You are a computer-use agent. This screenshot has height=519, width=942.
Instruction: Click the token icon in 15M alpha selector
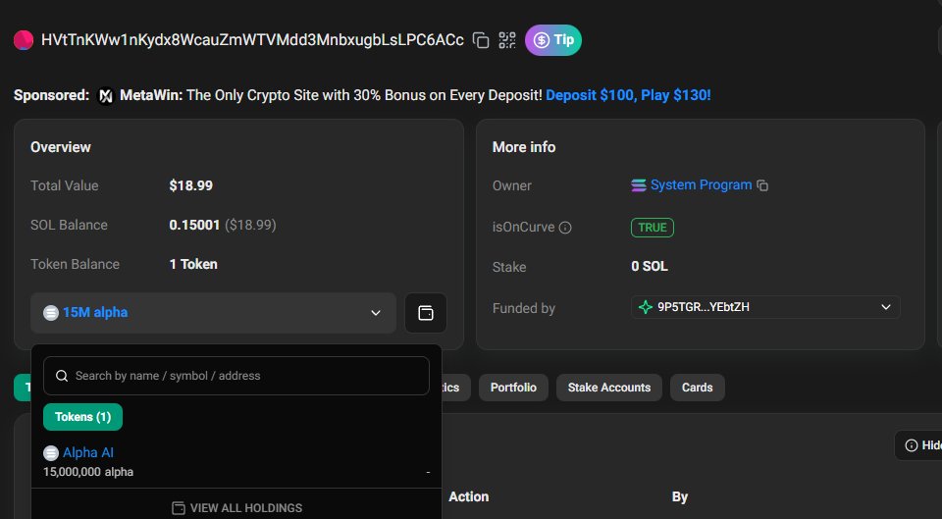point(51,313)
